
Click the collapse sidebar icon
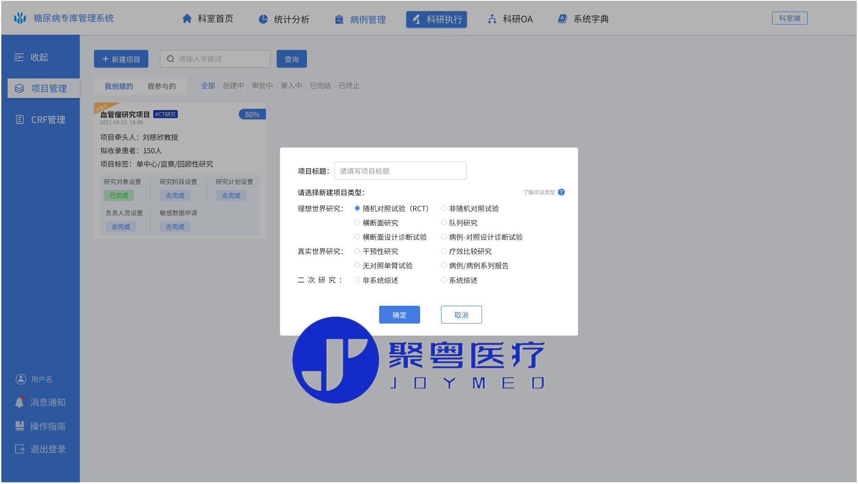pos(19,57)
